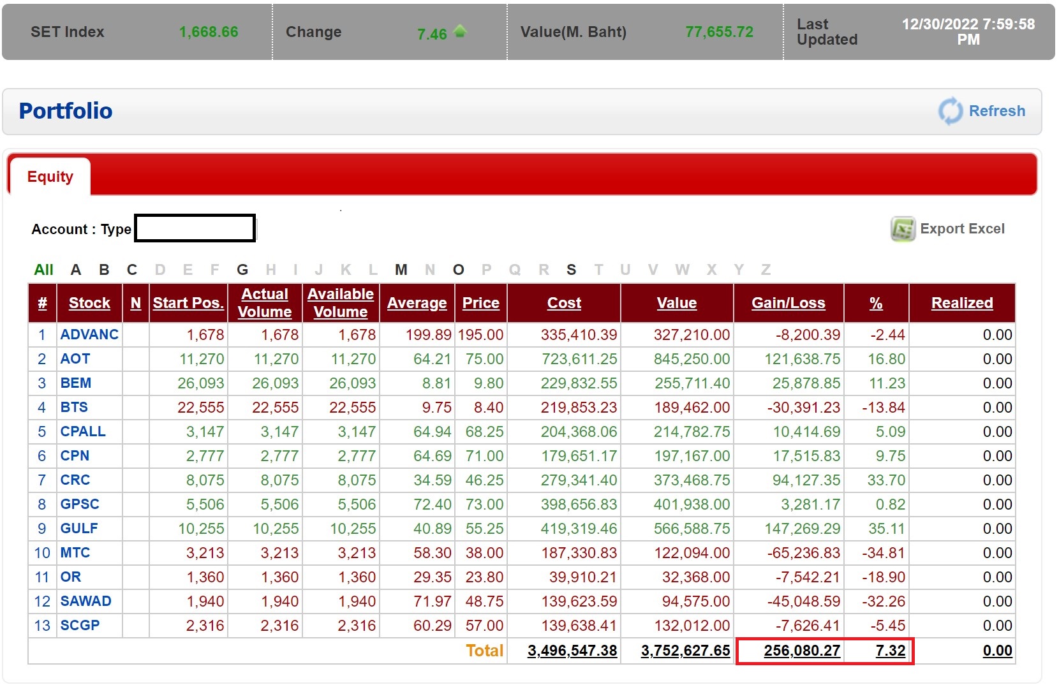
Task: Open the GPSC stock link
Action: [80, 505]
